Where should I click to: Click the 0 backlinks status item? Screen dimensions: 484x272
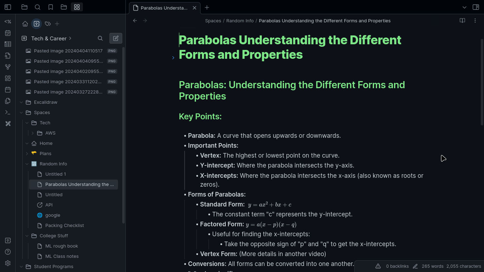[x=397, y=266]
